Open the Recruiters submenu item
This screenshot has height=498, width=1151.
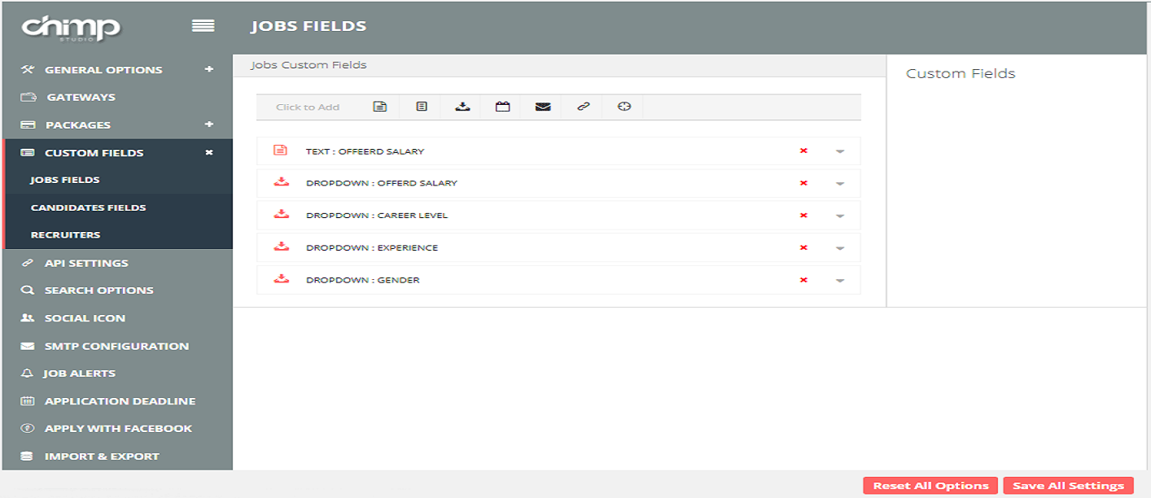(65, 235)
